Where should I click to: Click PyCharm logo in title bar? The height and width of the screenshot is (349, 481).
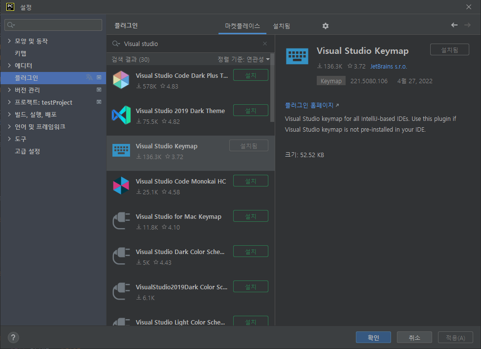[10, 7]
